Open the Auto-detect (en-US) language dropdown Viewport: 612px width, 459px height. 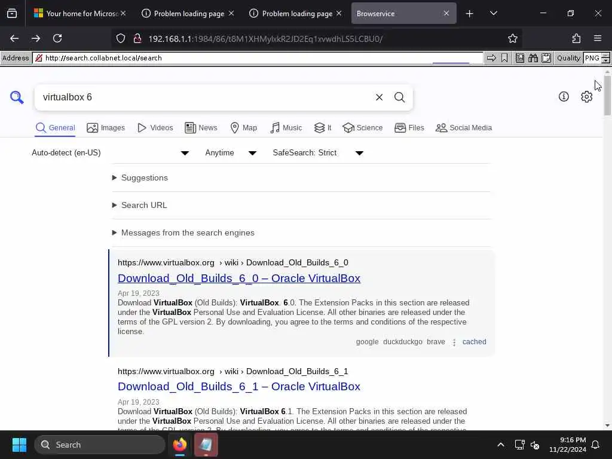(111, 152)
